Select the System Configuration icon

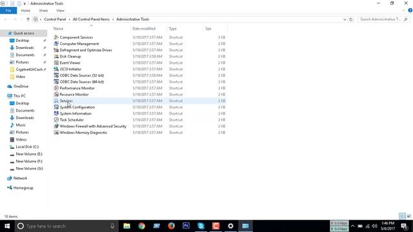(56, 107)
